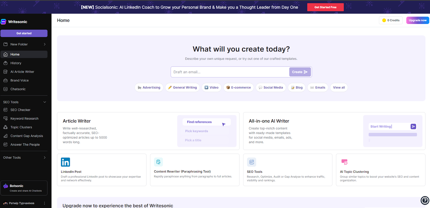The width and height of the screenshot is (430, 208).
Task: Click the AI Topic Clustering card icon
Action: pyautogui.click(x=345, y=162)
